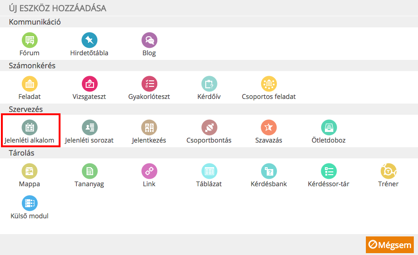Select the Vizsgateszt icon
The image size is (418, 255).
coord(89,84)
